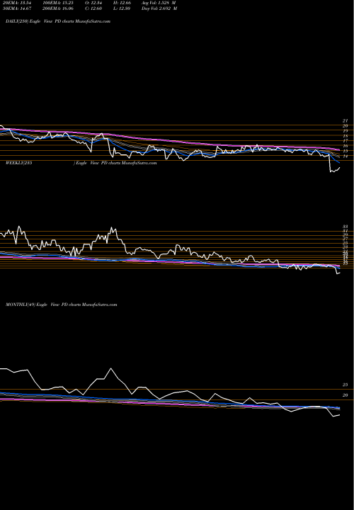Click the 21 price label on daily axis
The height and width of the screenshot is (510, 354).
(x=346, y=120)
